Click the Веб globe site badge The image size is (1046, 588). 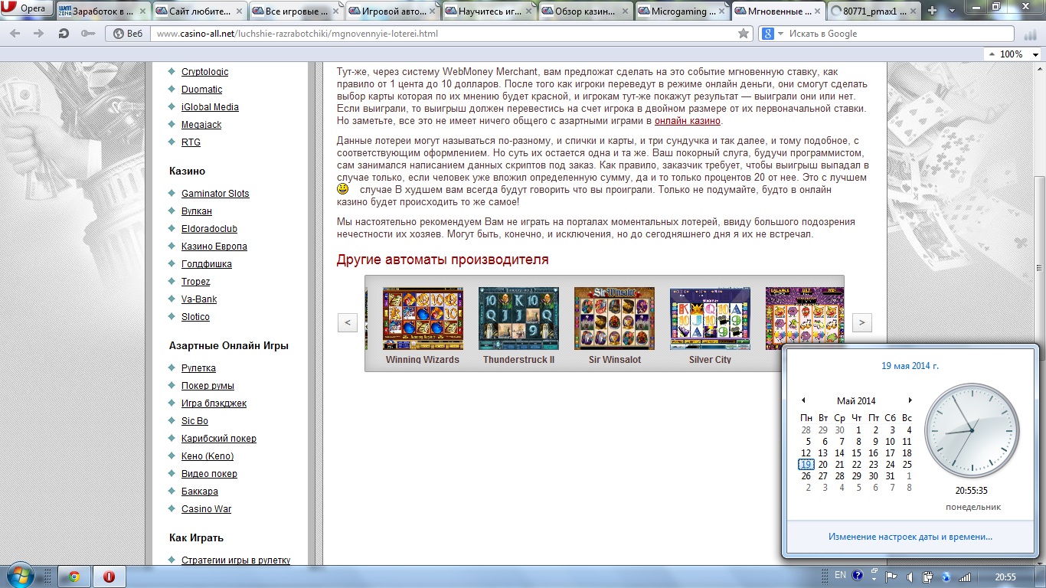(x=129, y=34)
